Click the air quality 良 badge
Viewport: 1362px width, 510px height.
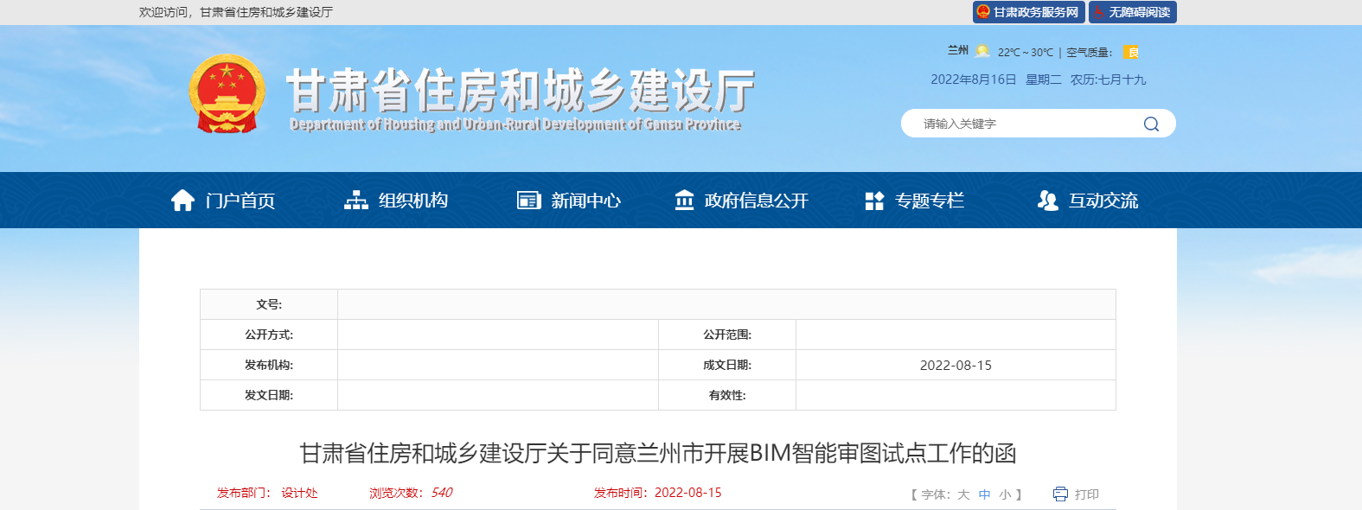pos(1131,52)
